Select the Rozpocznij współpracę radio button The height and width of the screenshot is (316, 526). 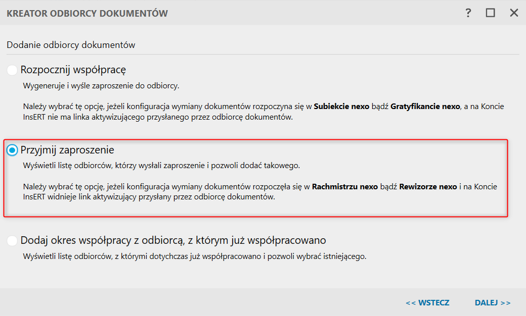(12, 70)
